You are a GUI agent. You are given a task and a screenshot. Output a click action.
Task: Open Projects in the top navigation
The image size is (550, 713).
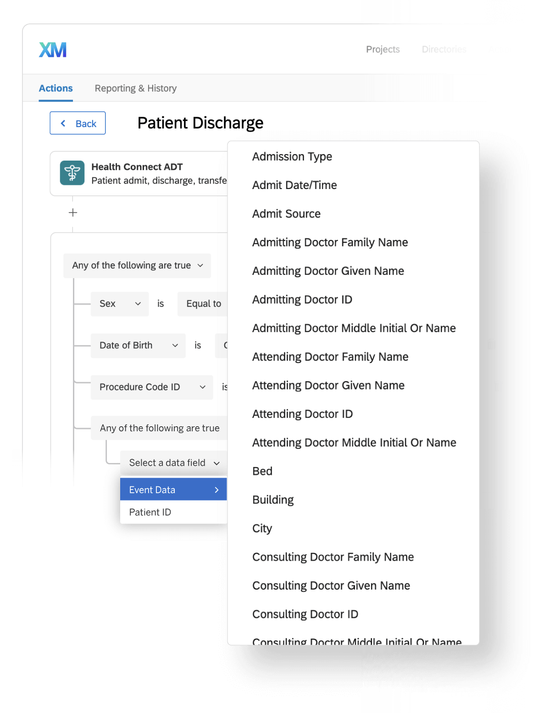click(x=383, y=49)
